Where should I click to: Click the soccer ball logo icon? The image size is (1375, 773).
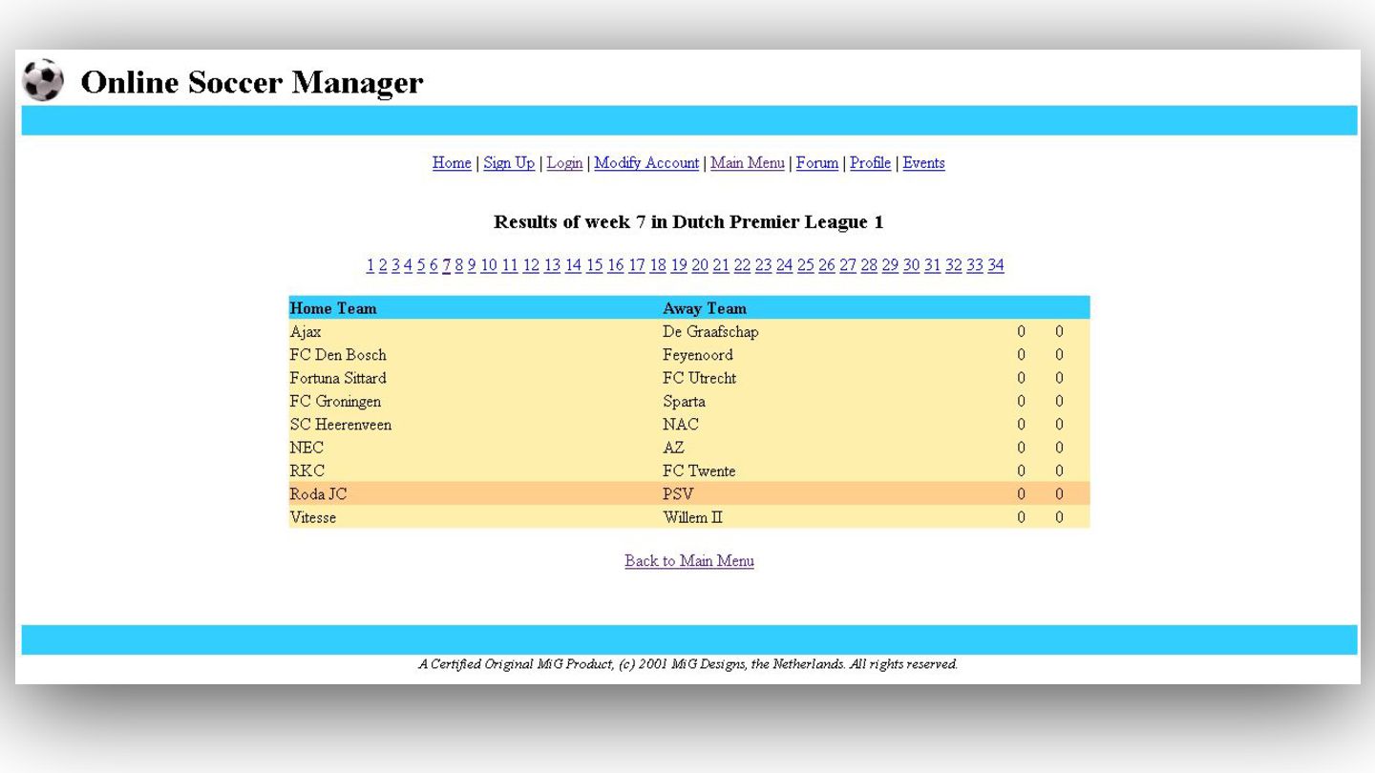coord(43,80)
